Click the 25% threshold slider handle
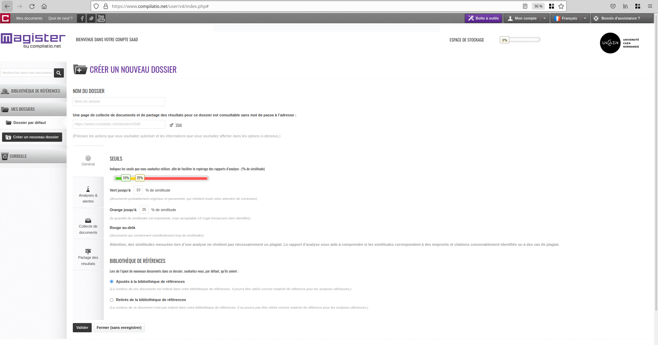 (x=140, y=178)
